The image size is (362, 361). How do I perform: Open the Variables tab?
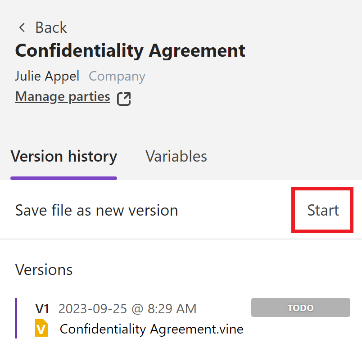pos(176,157)
